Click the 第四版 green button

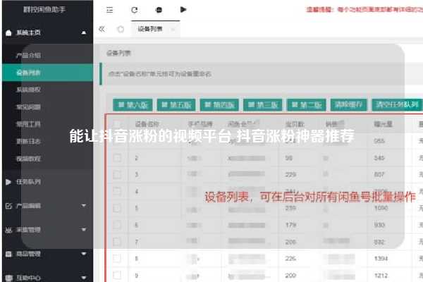(219, 105)
